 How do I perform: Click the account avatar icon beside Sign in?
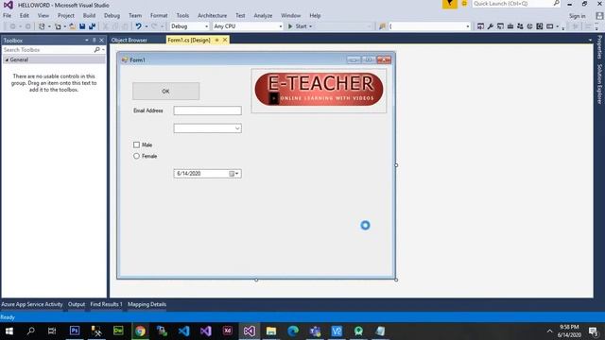pyautogui.click(x=599, y=16)
